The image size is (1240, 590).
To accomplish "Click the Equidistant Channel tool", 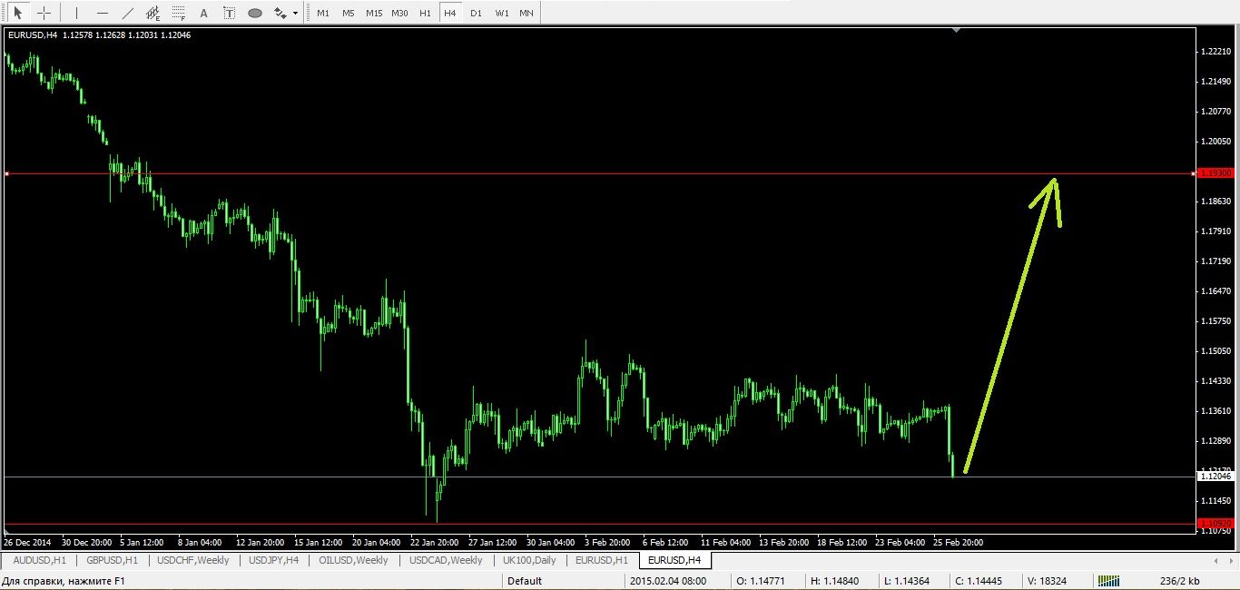I will (x=153, y=14).
